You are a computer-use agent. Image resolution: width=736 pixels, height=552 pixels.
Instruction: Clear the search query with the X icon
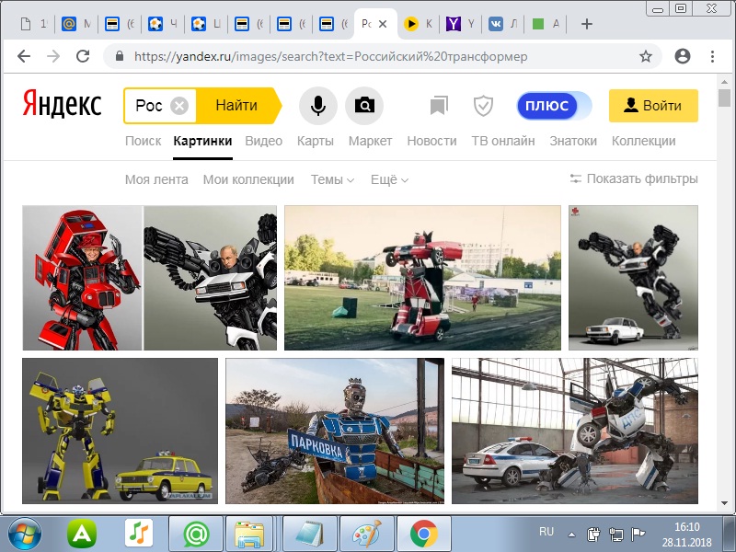179,106
